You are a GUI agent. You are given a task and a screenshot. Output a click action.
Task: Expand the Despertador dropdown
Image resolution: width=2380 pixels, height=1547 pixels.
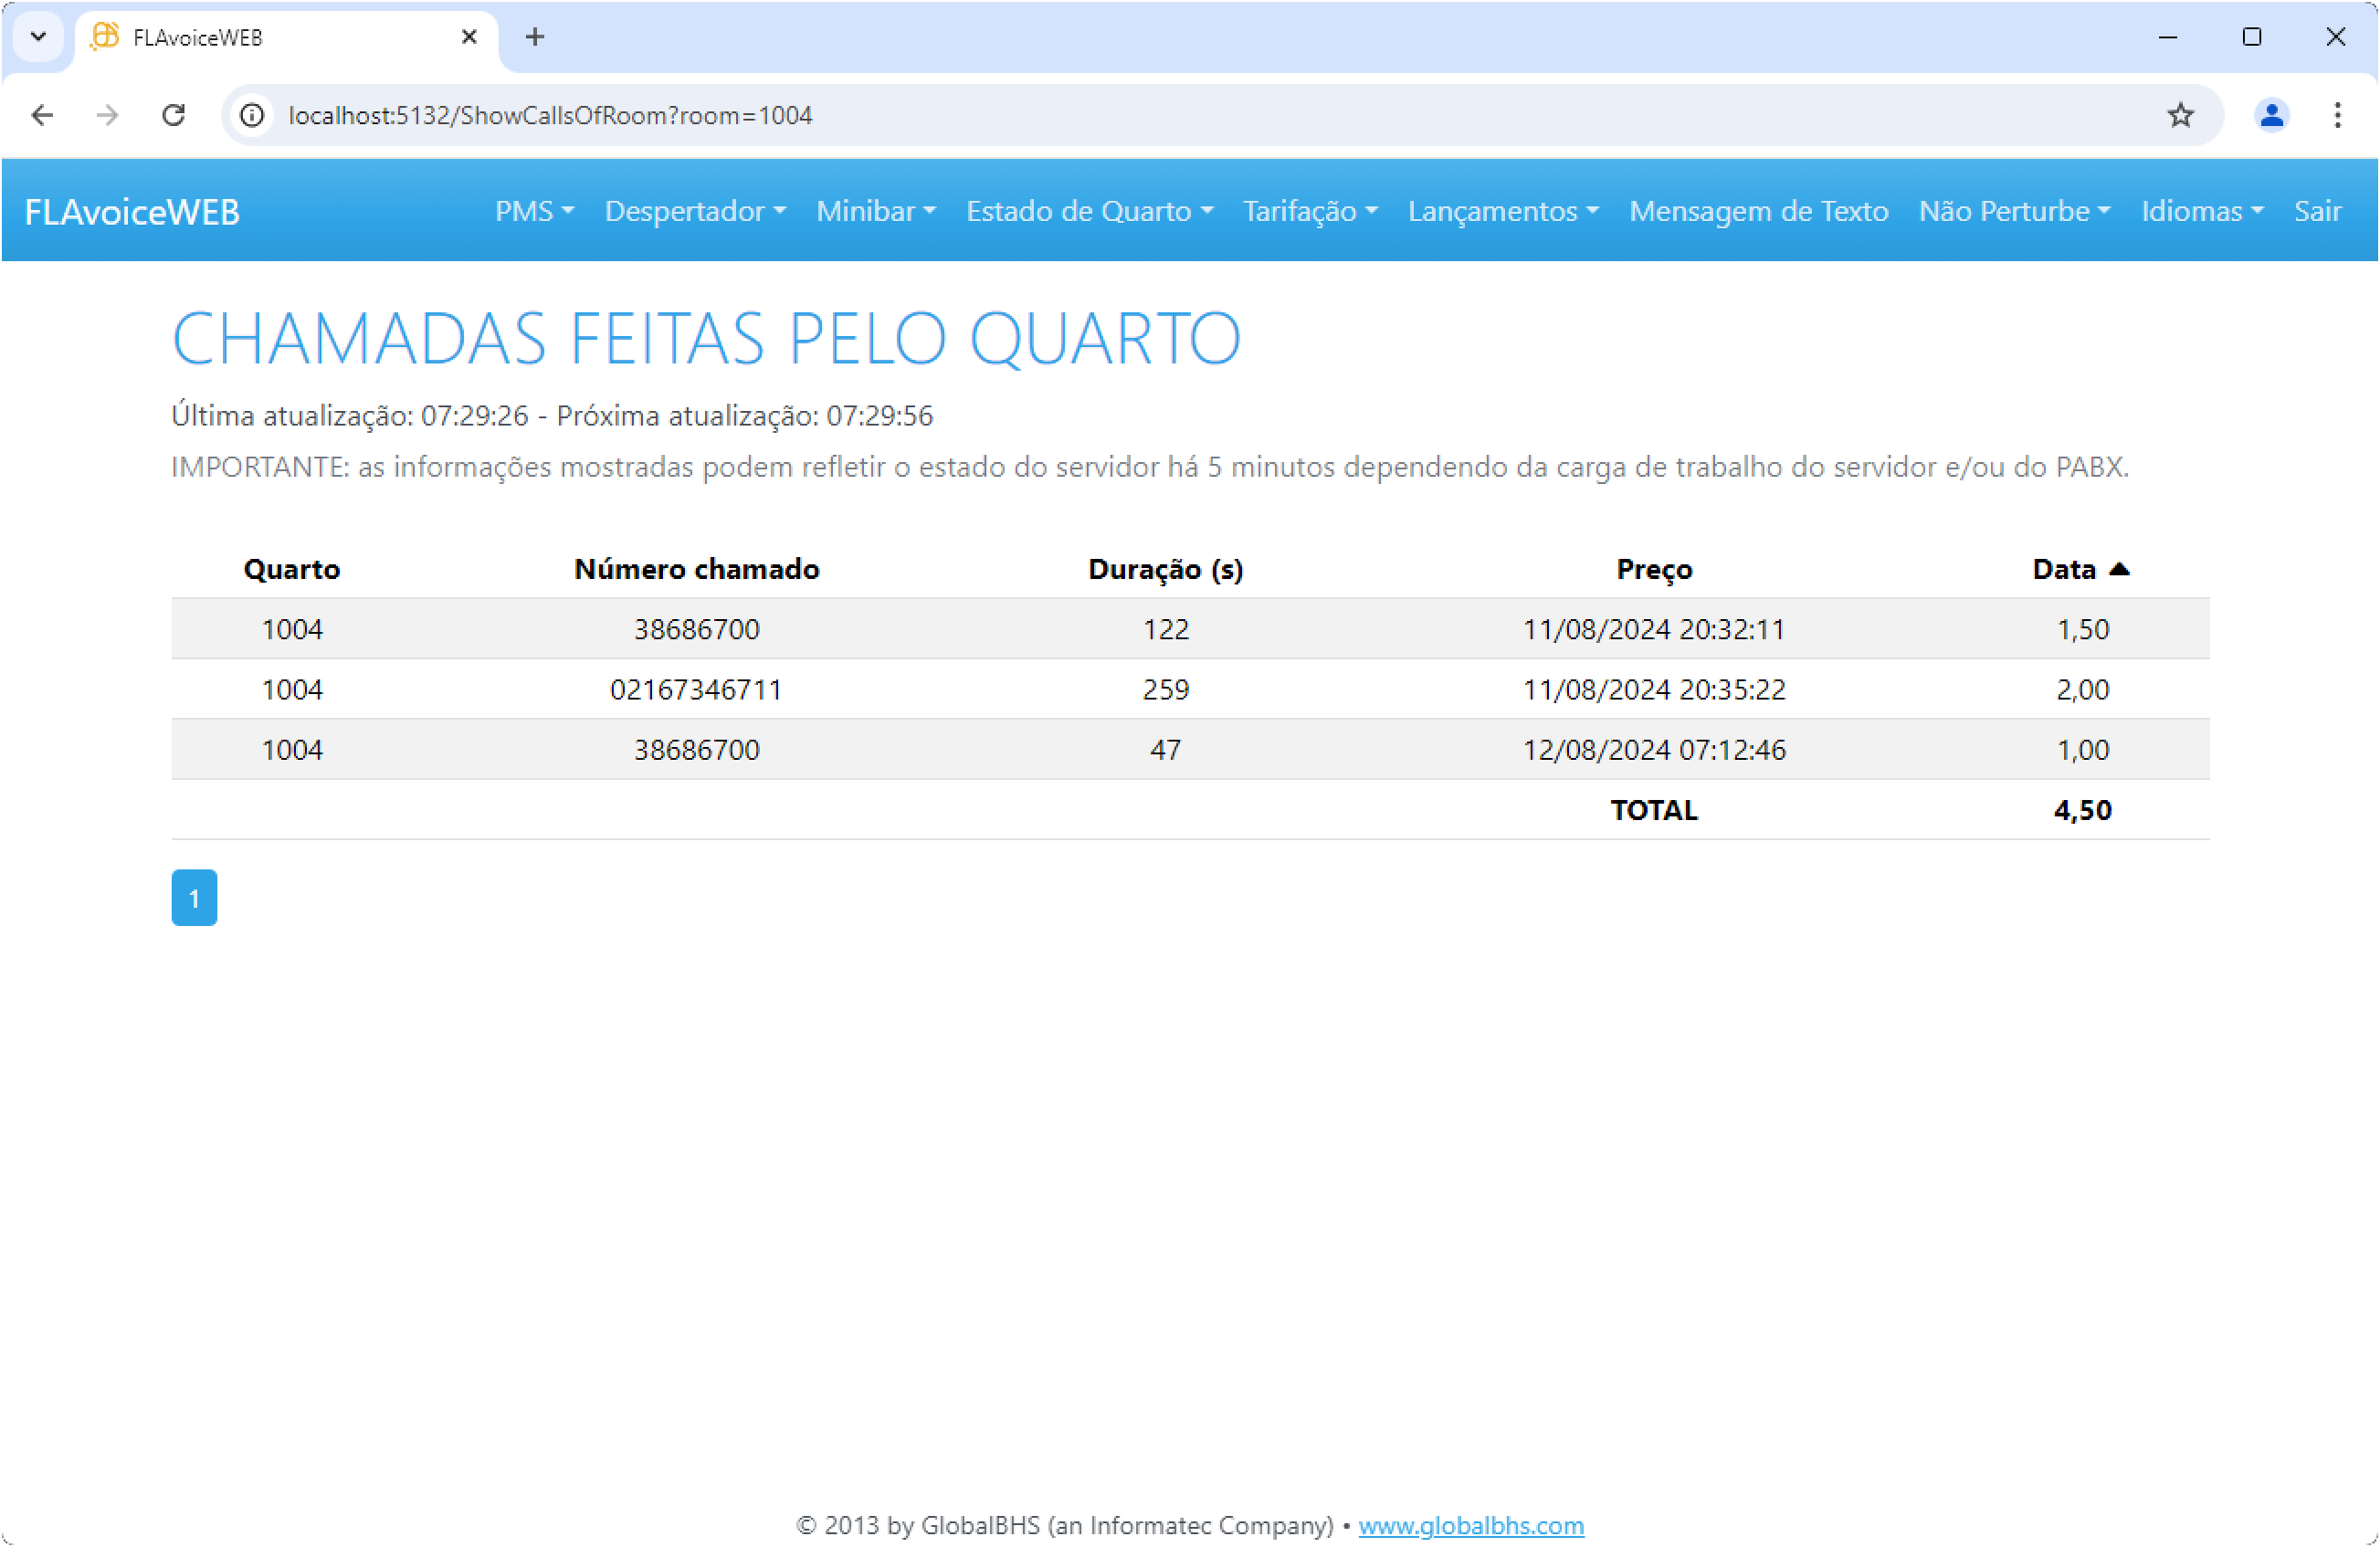(x=694, y=211)
